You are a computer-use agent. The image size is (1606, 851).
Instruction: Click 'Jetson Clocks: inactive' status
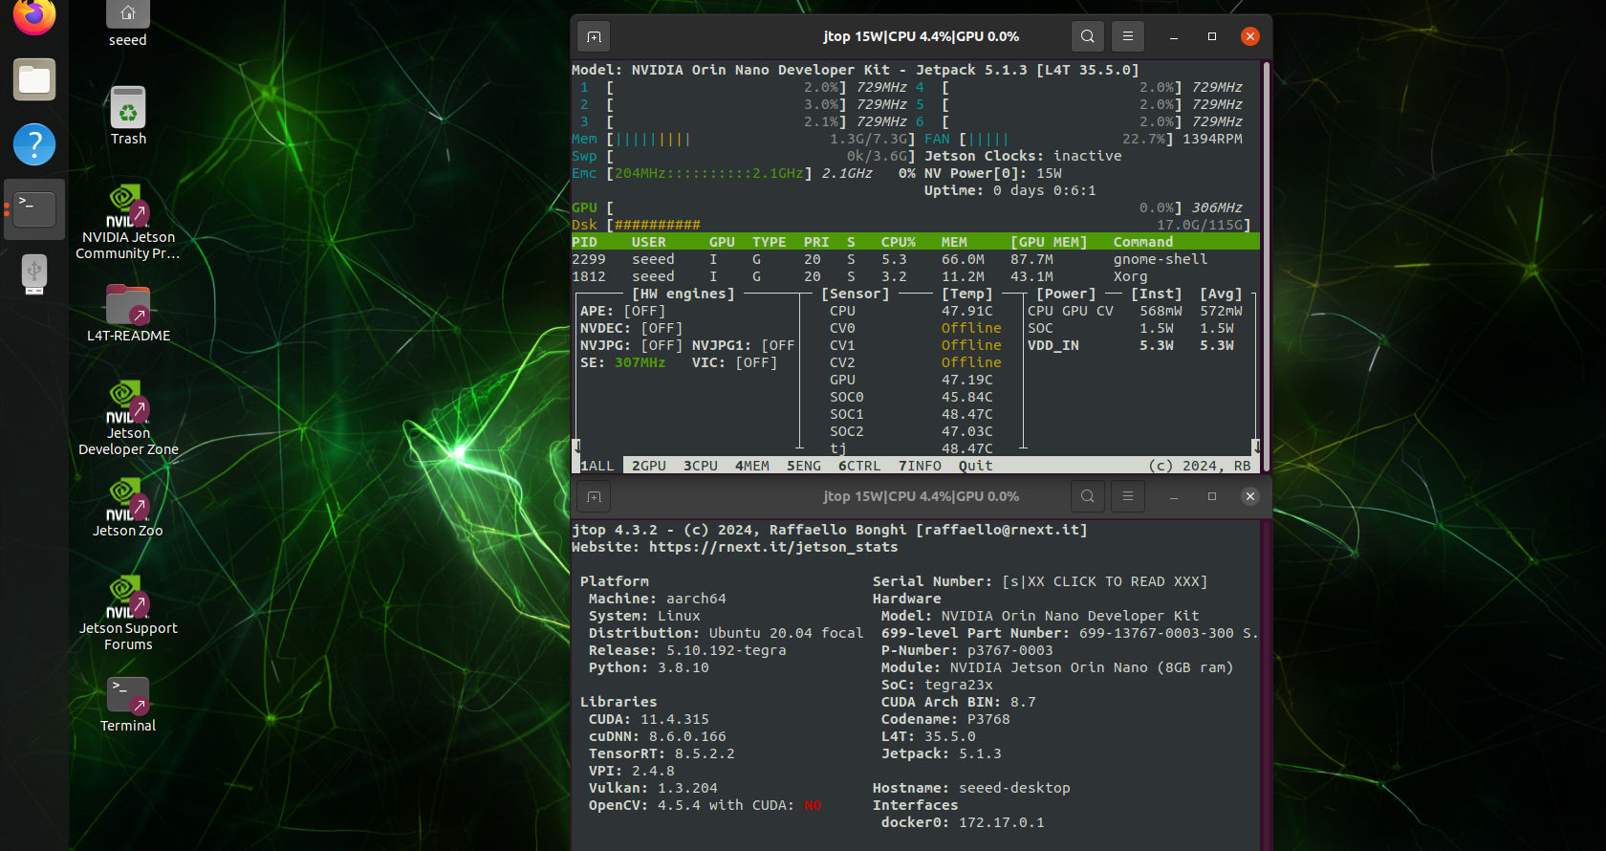[1023, 156]
